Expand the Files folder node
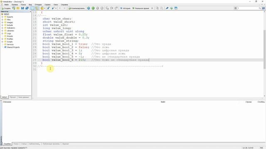266x149 pixels. [2, 19]
